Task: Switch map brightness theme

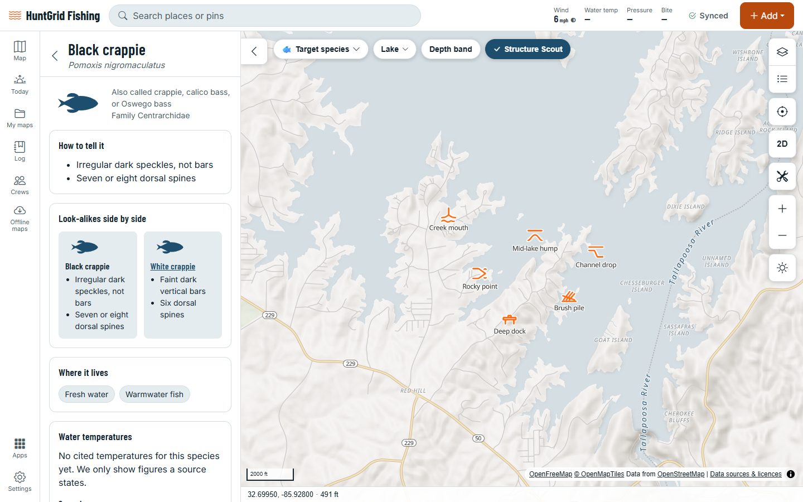Action: coord(782,268)
